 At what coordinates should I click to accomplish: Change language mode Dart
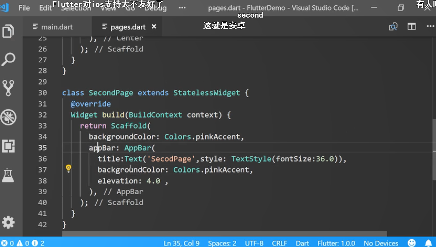click(x=302, y=243)
